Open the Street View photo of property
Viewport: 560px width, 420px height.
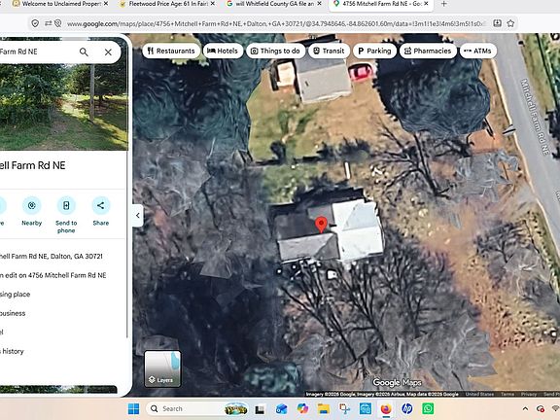pyautogui.click(x=63, y=107)
